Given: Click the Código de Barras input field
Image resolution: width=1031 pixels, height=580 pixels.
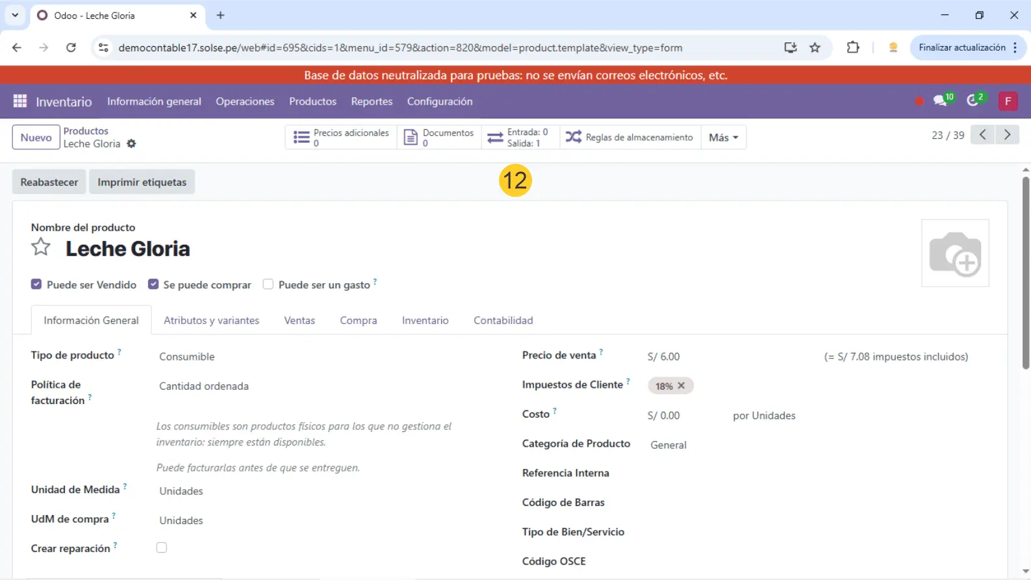Looking at the screenshot, I should pyautogui.click(x=819, y=503).
